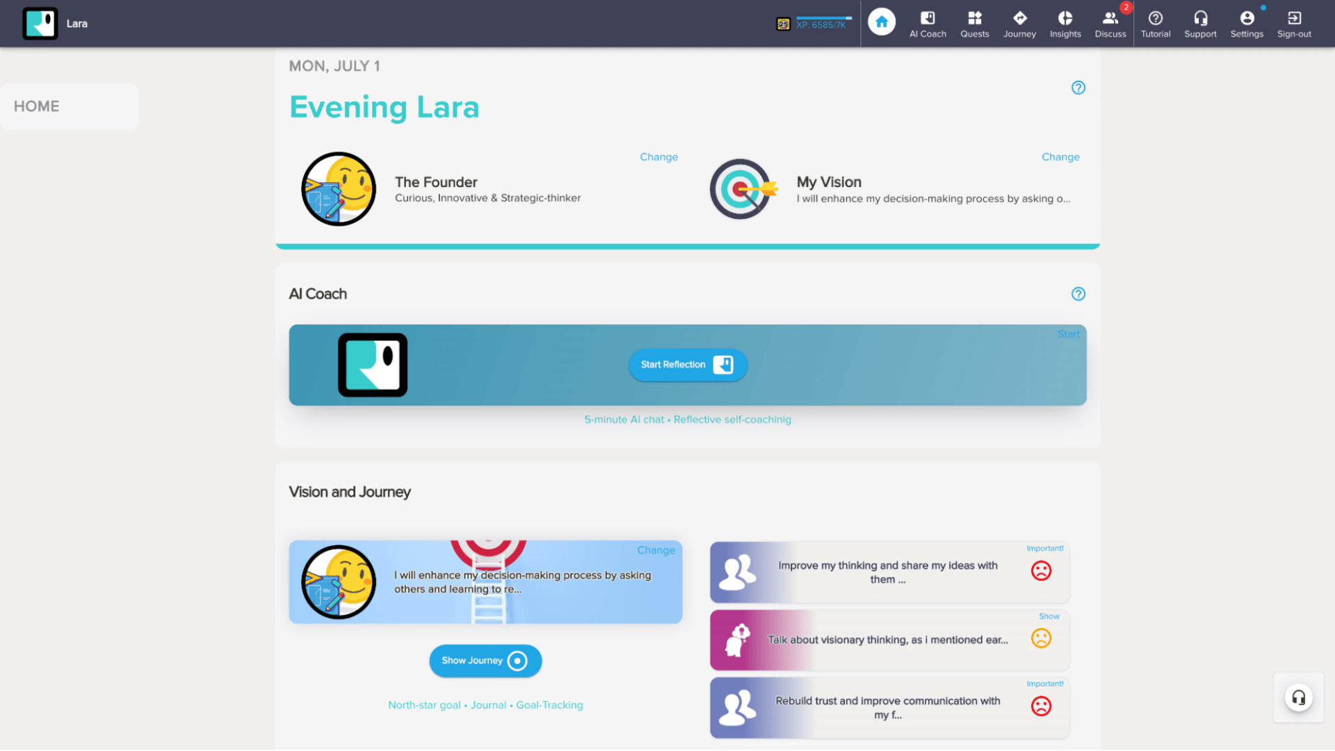Click Show Journey button
This screenshot has height=751, width=1335.
[x=485, y=659]
